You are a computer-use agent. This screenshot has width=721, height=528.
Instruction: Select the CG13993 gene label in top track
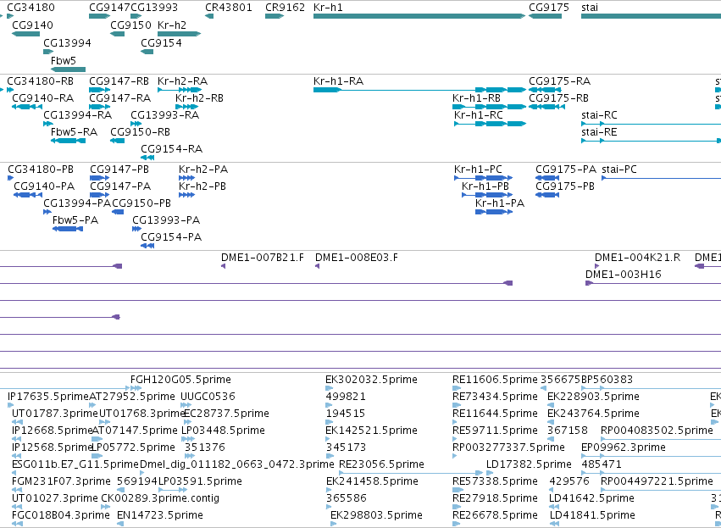(x=154, y=8)
